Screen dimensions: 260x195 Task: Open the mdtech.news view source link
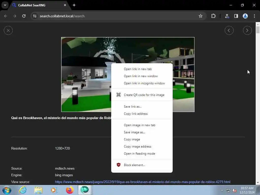point(143,182)
